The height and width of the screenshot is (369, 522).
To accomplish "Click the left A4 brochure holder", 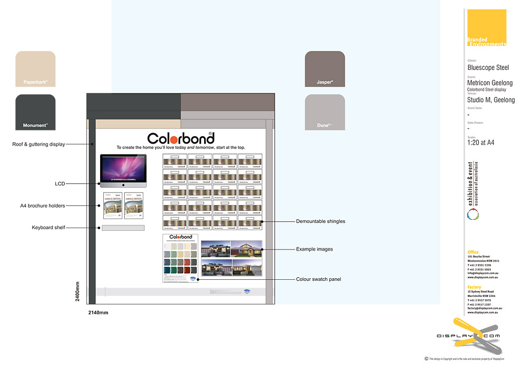I will 113,206.
